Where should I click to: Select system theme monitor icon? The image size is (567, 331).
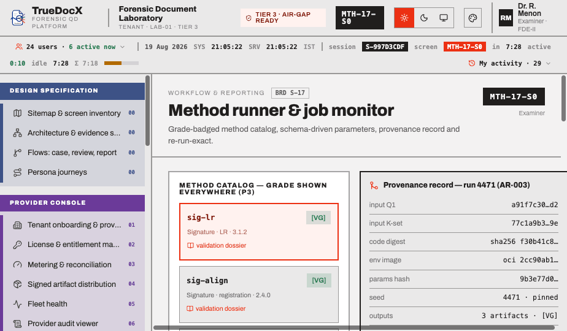coord(444,18)
